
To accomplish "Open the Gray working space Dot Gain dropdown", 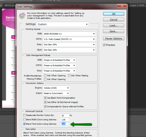I will pos(69,45).
